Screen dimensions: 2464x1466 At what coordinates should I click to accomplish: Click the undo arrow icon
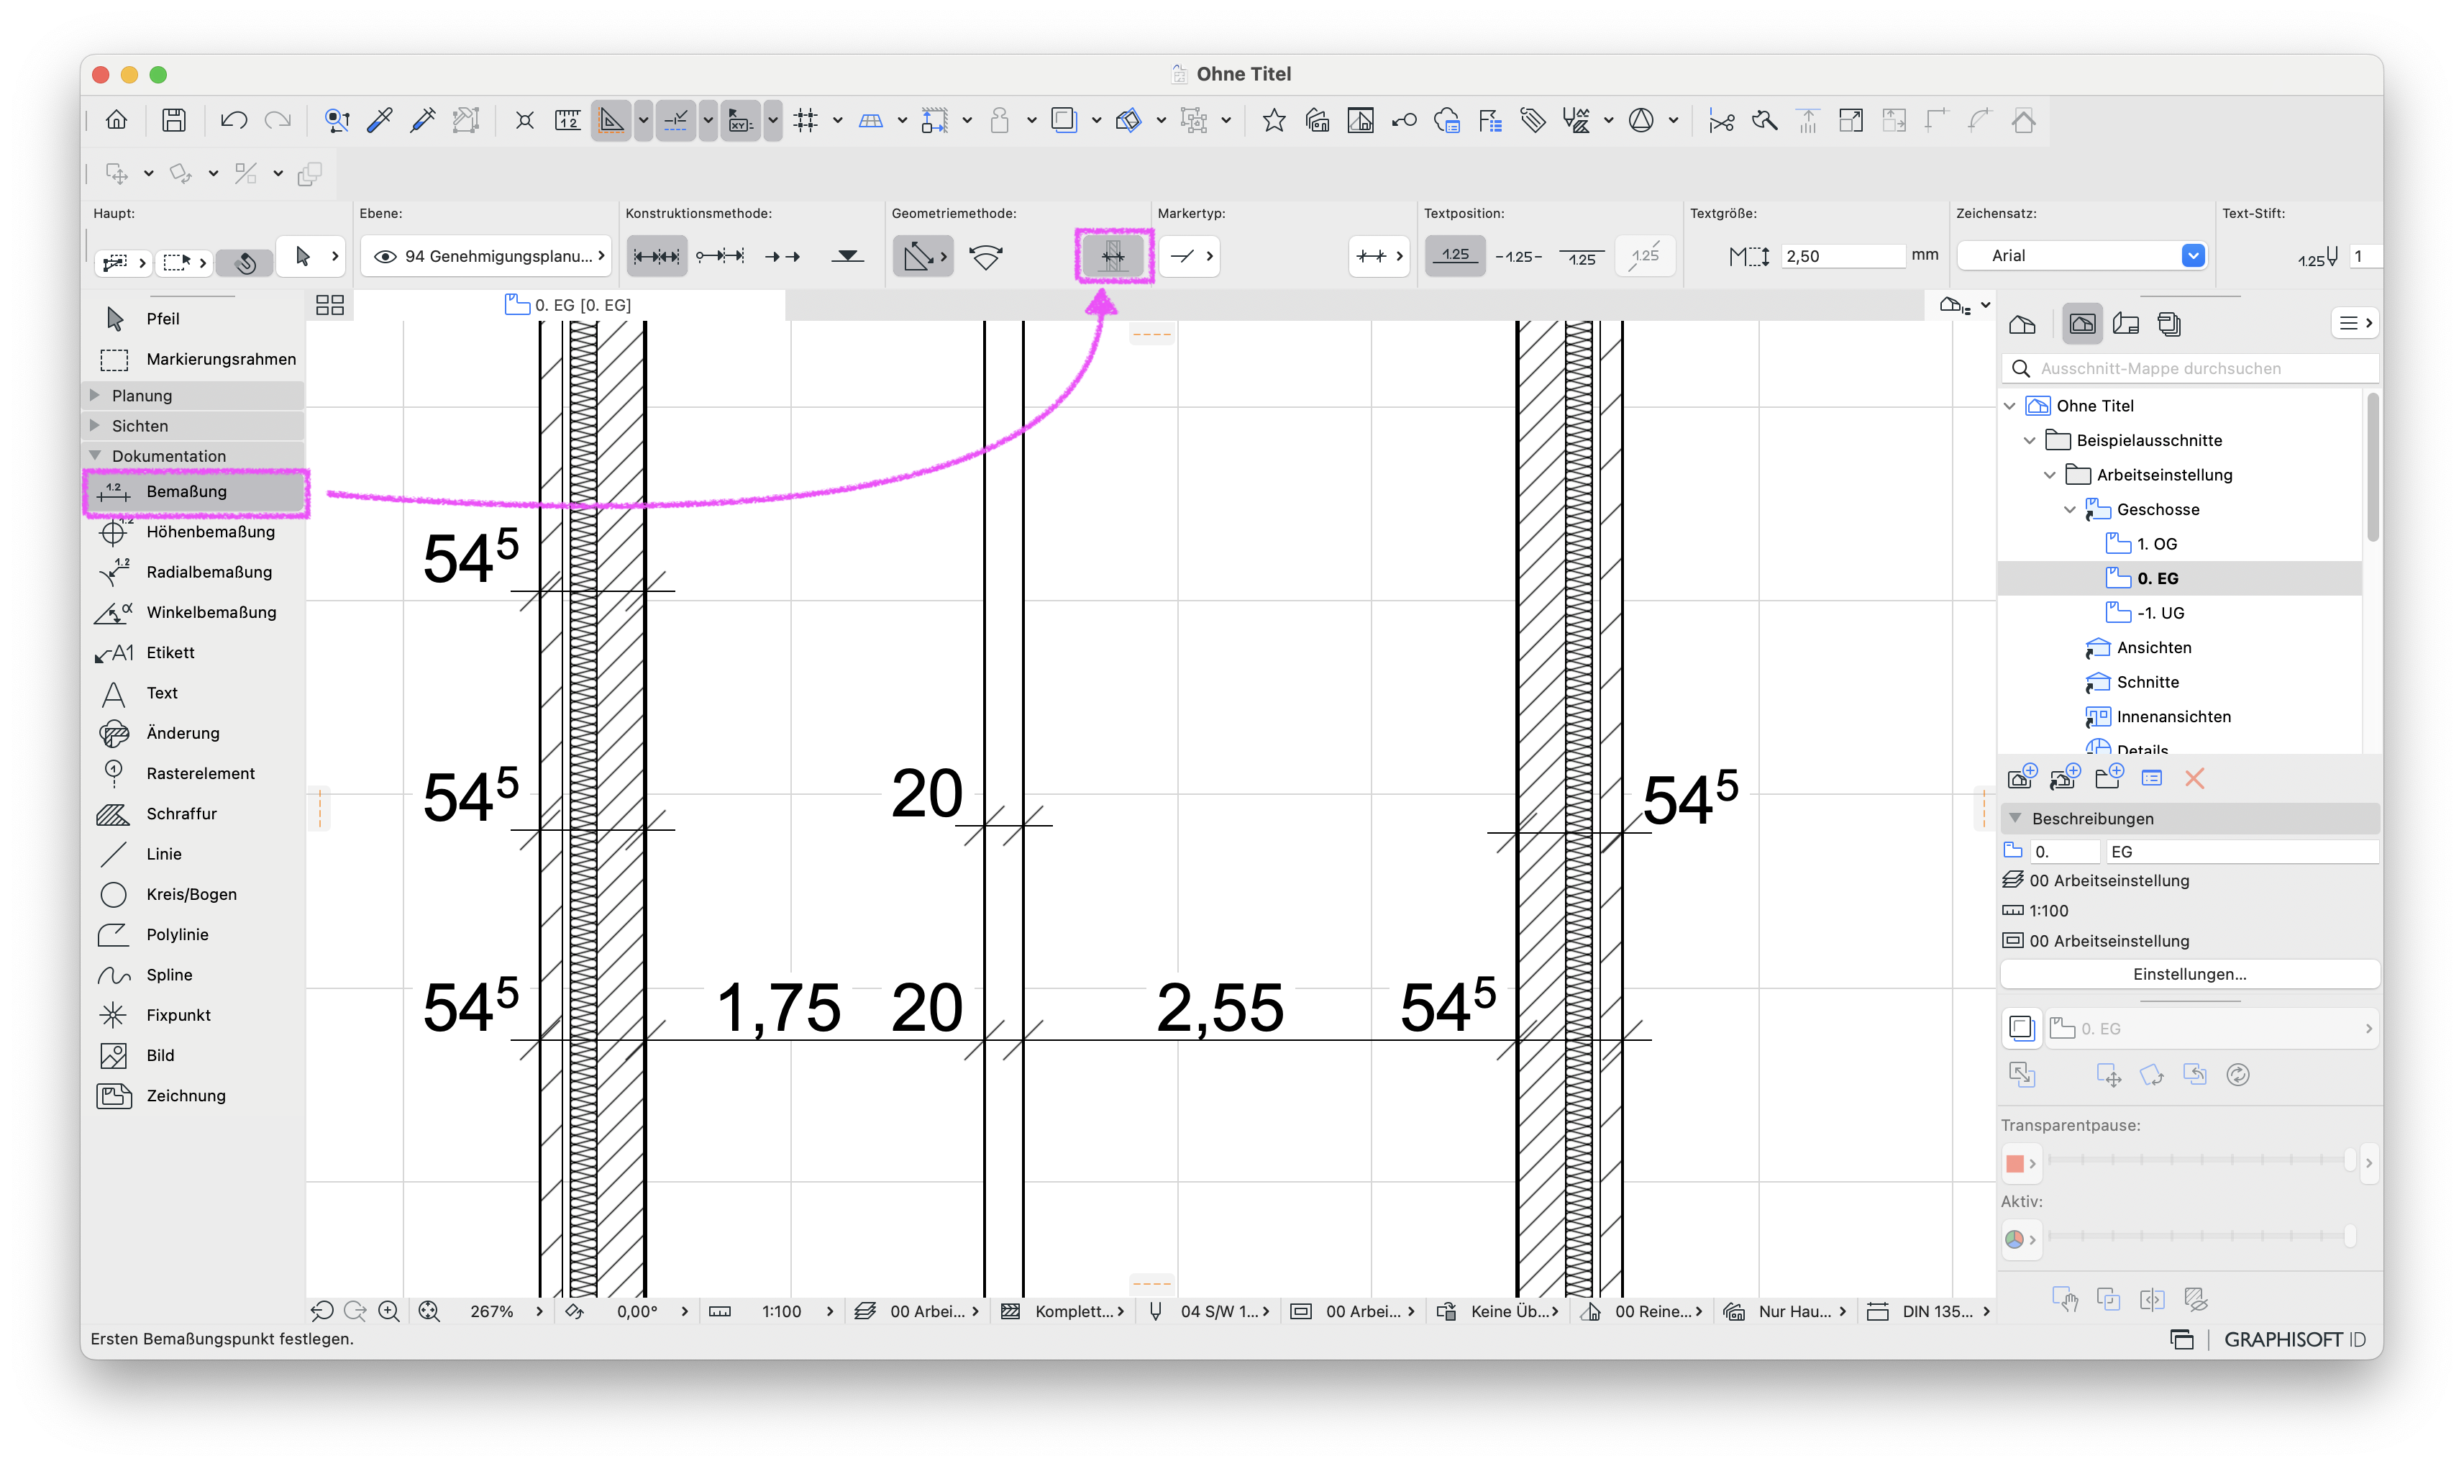click(233, 121)
